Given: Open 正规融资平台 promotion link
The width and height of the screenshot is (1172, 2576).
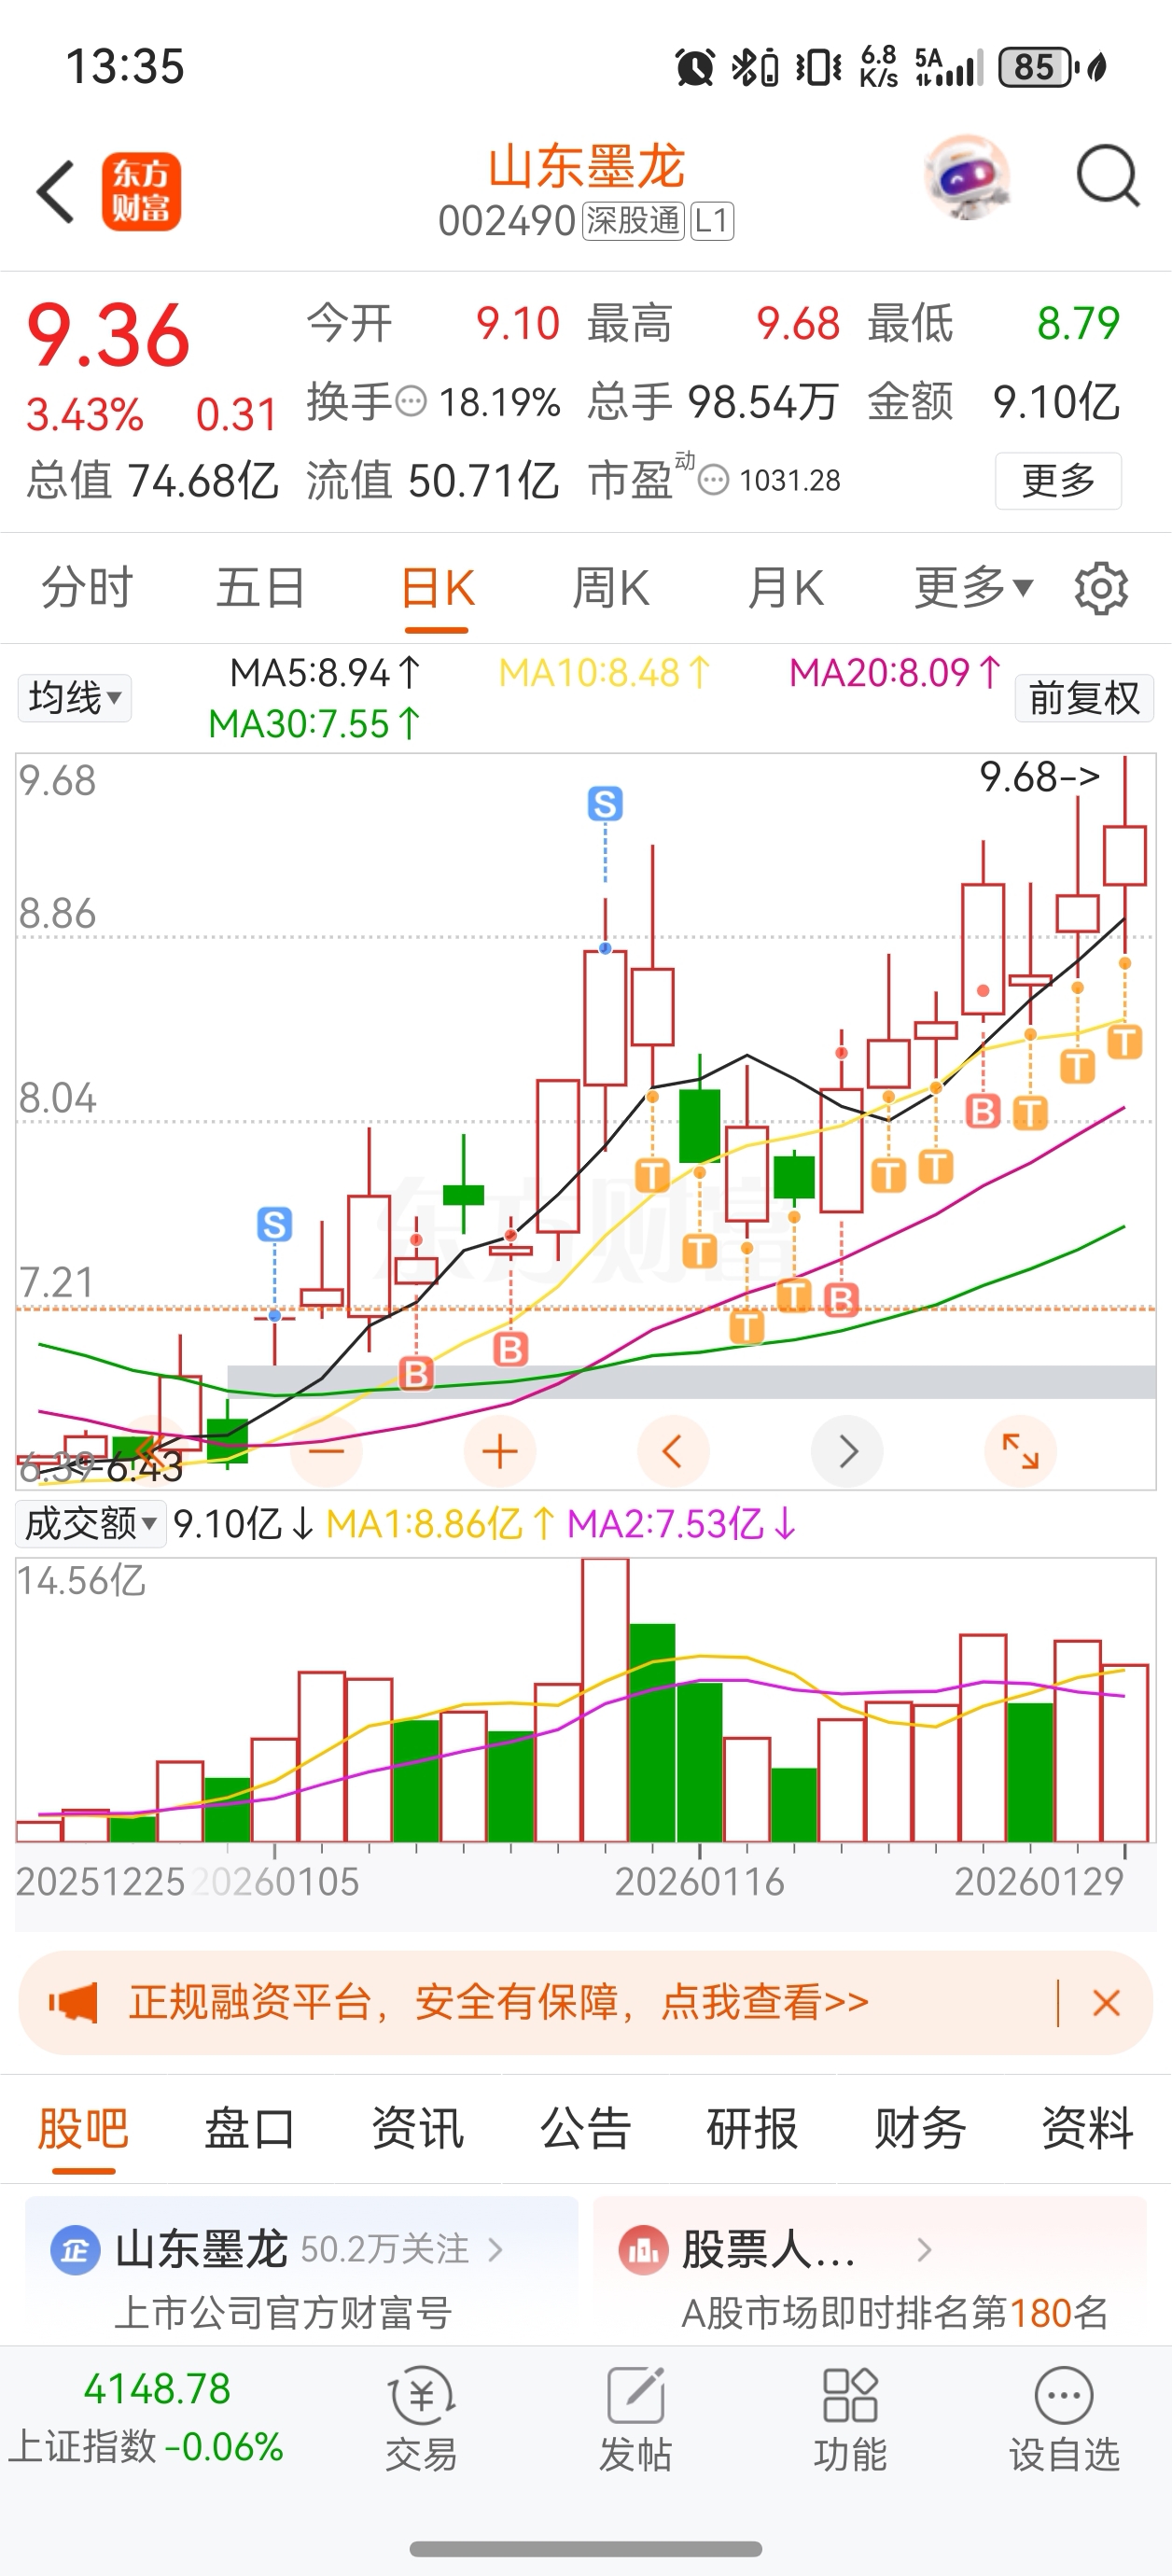Looking at the screenshot, I should click(498, 2003).
